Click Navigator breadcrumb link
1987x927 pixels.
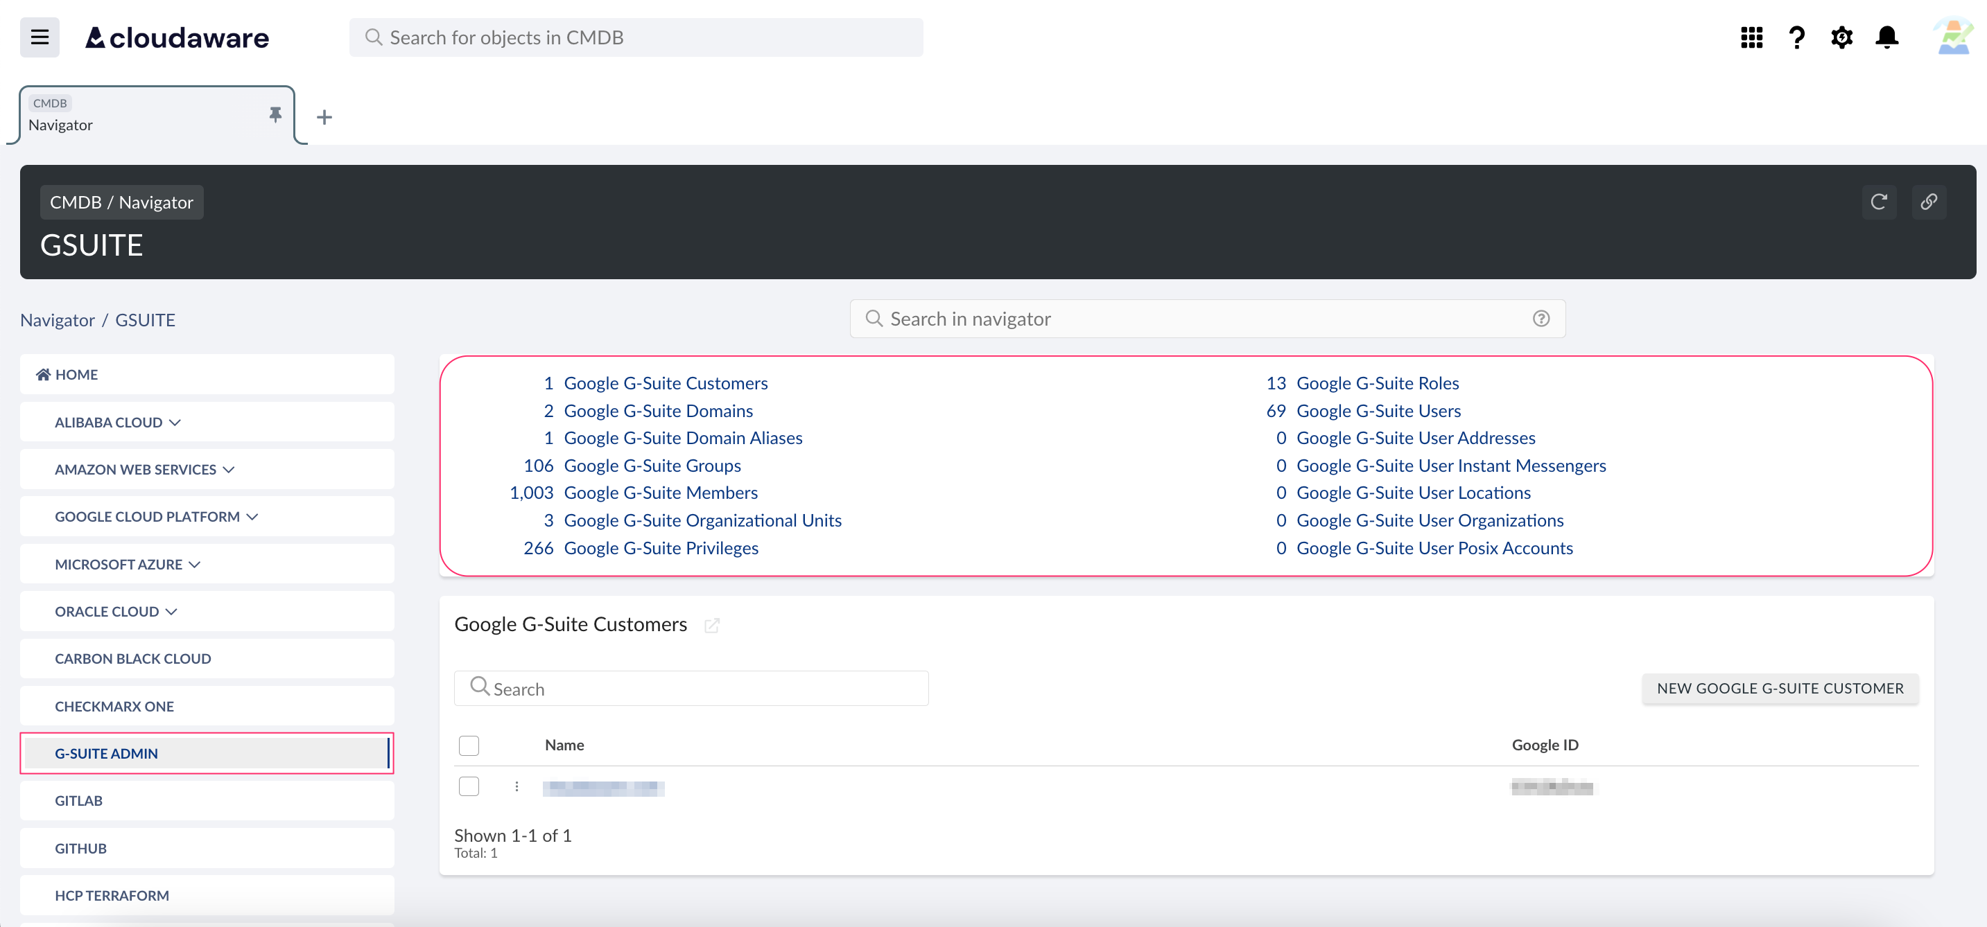tap(57, 320)
